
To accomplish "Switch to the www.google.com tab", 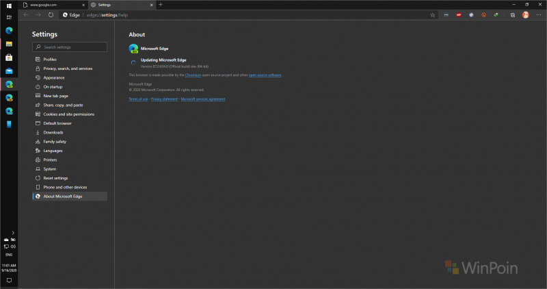I will point(53,5).
